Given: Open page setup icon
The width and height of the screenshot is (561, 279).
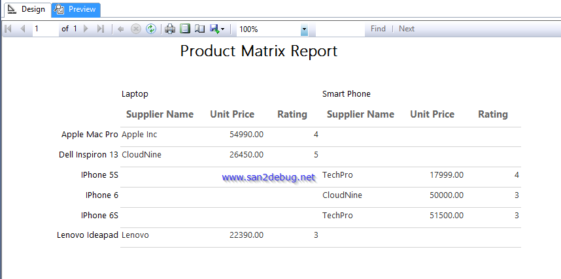Looking at the screenshot, I should click(199, 29).
